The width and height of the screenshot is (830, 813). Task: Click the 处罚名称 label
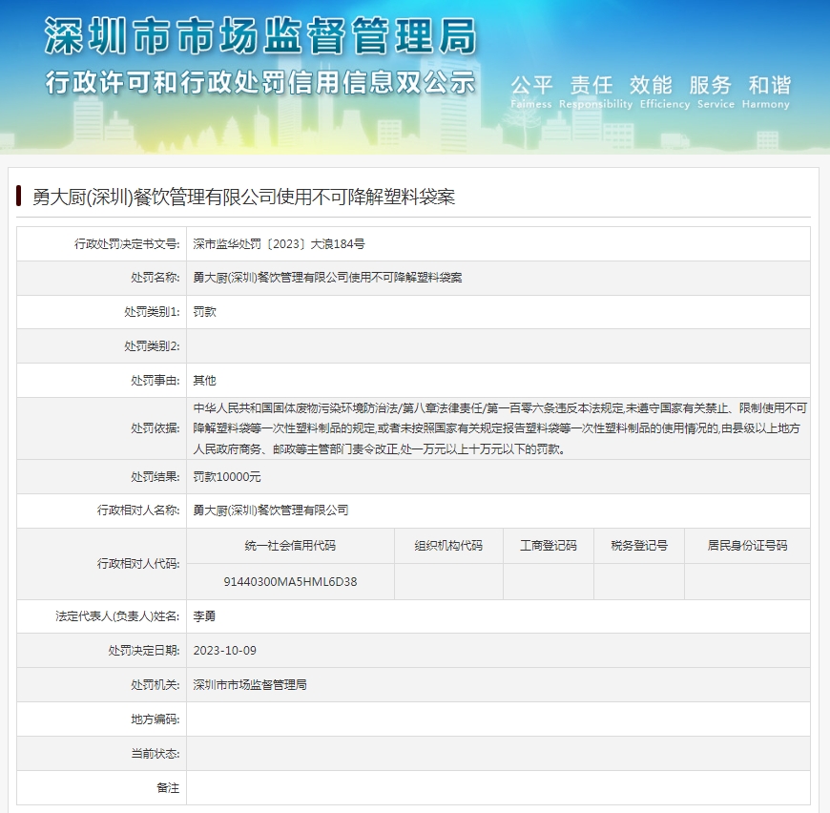click(x=156, y=278)
